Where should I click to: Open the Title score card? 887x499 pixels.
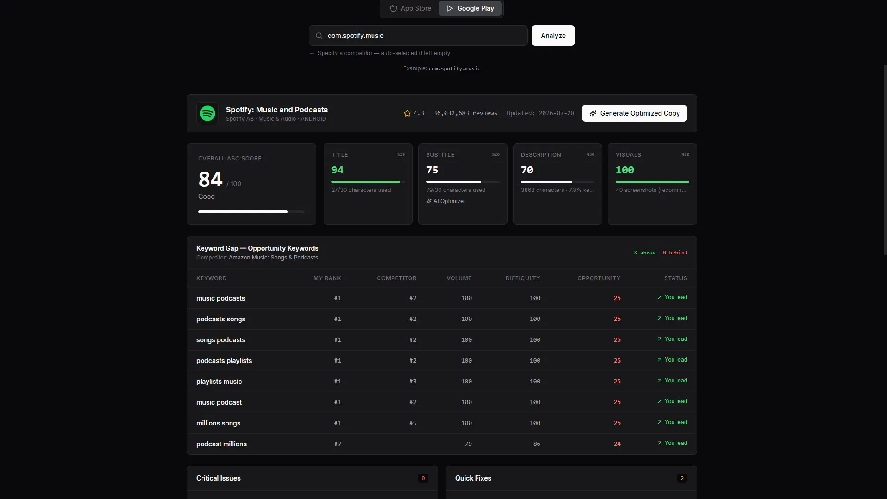[x=368, y=184]
